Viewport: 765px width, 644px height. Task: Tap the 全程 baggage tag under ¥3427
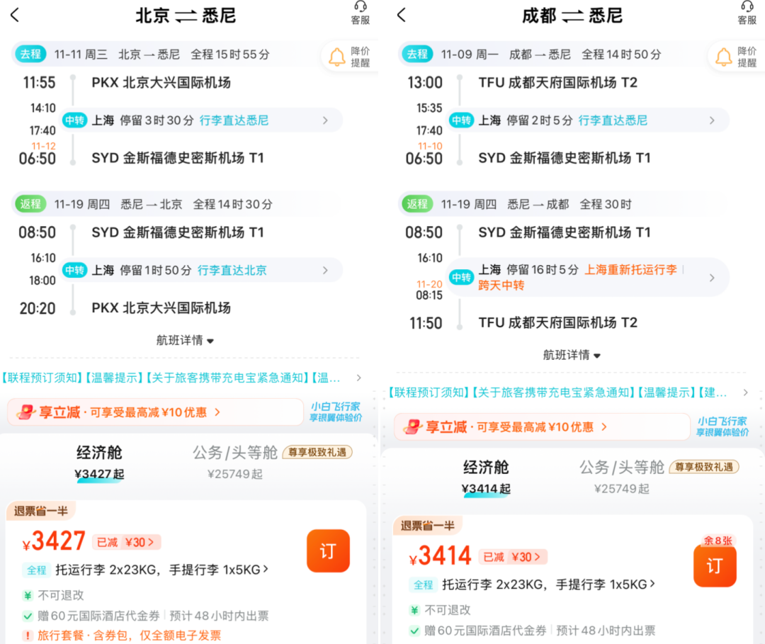click(37, 570)
